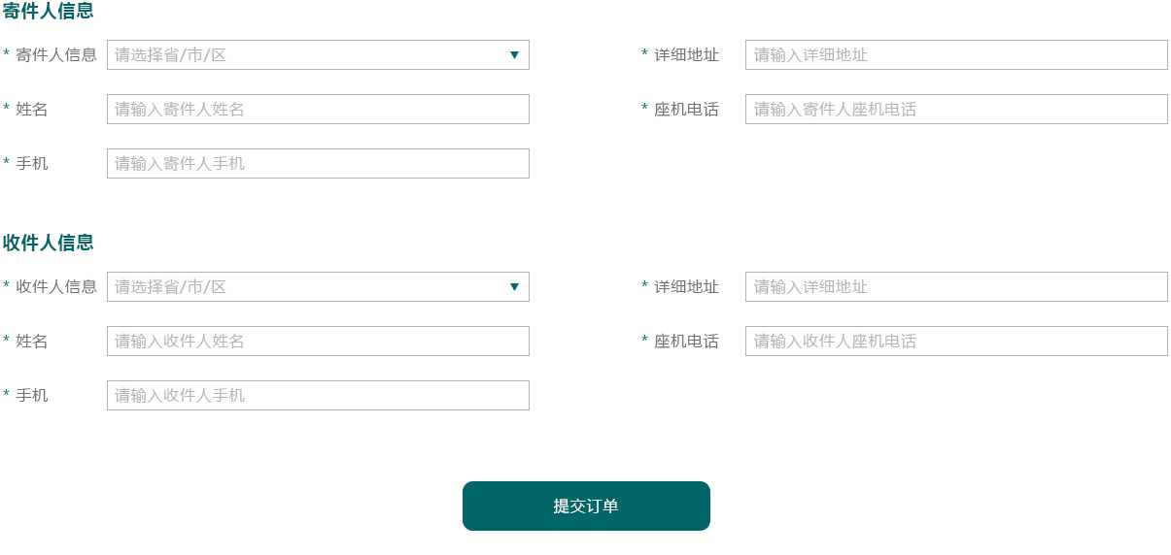Image resolution: width=1171 pixels, height=555 pixels.
Task: Click sender section's 手机 label
Action: click(32, 163)
